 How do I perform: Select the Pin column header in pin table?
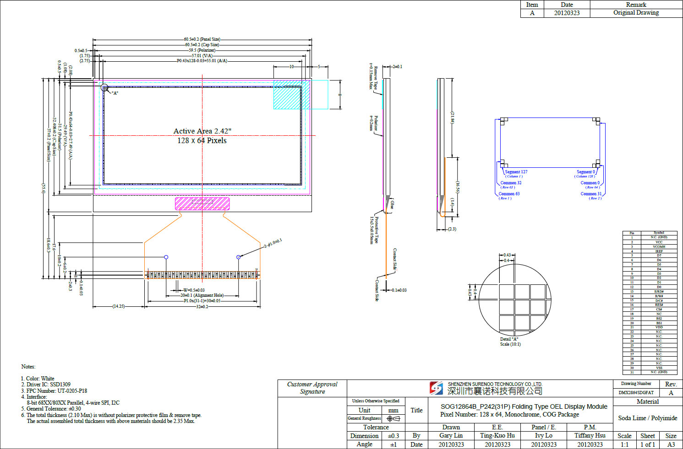coord(632,233)
